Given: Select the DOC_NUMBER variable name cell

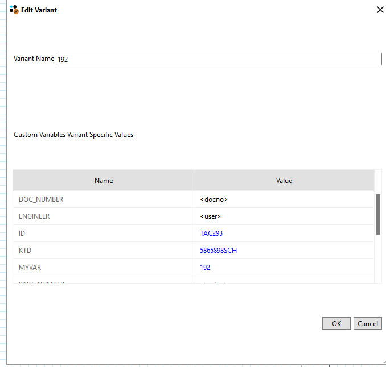Looking at the screenshot, I should (x=104, y=199).
